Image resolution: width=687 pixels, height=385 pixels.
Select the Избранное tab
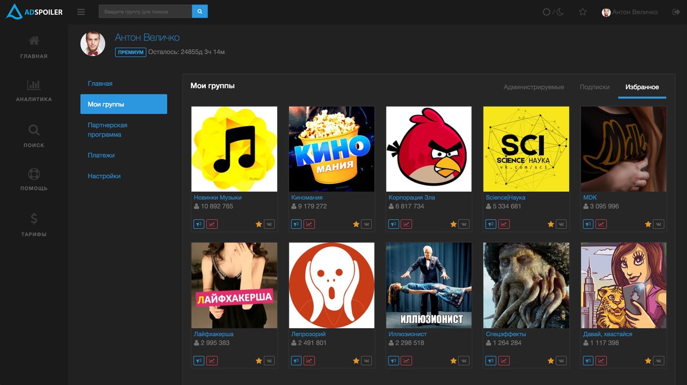[x=642, y=87]
